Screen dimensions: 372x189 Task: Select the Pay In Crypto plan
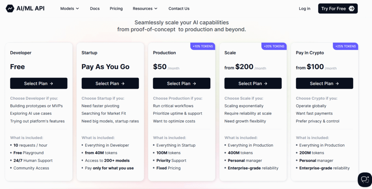coord(324,83)
